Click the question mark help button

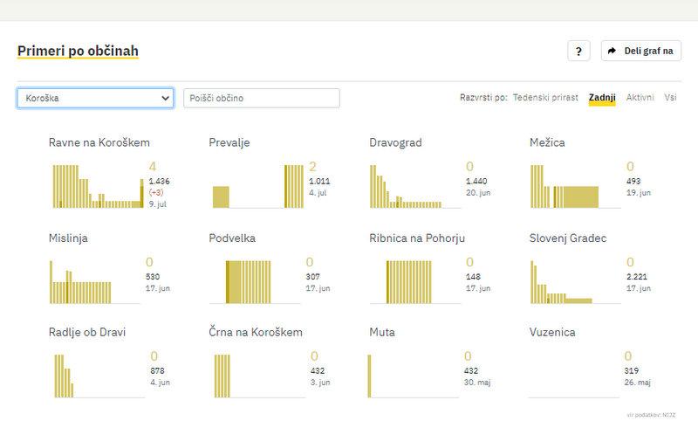[x=579, y=52]
